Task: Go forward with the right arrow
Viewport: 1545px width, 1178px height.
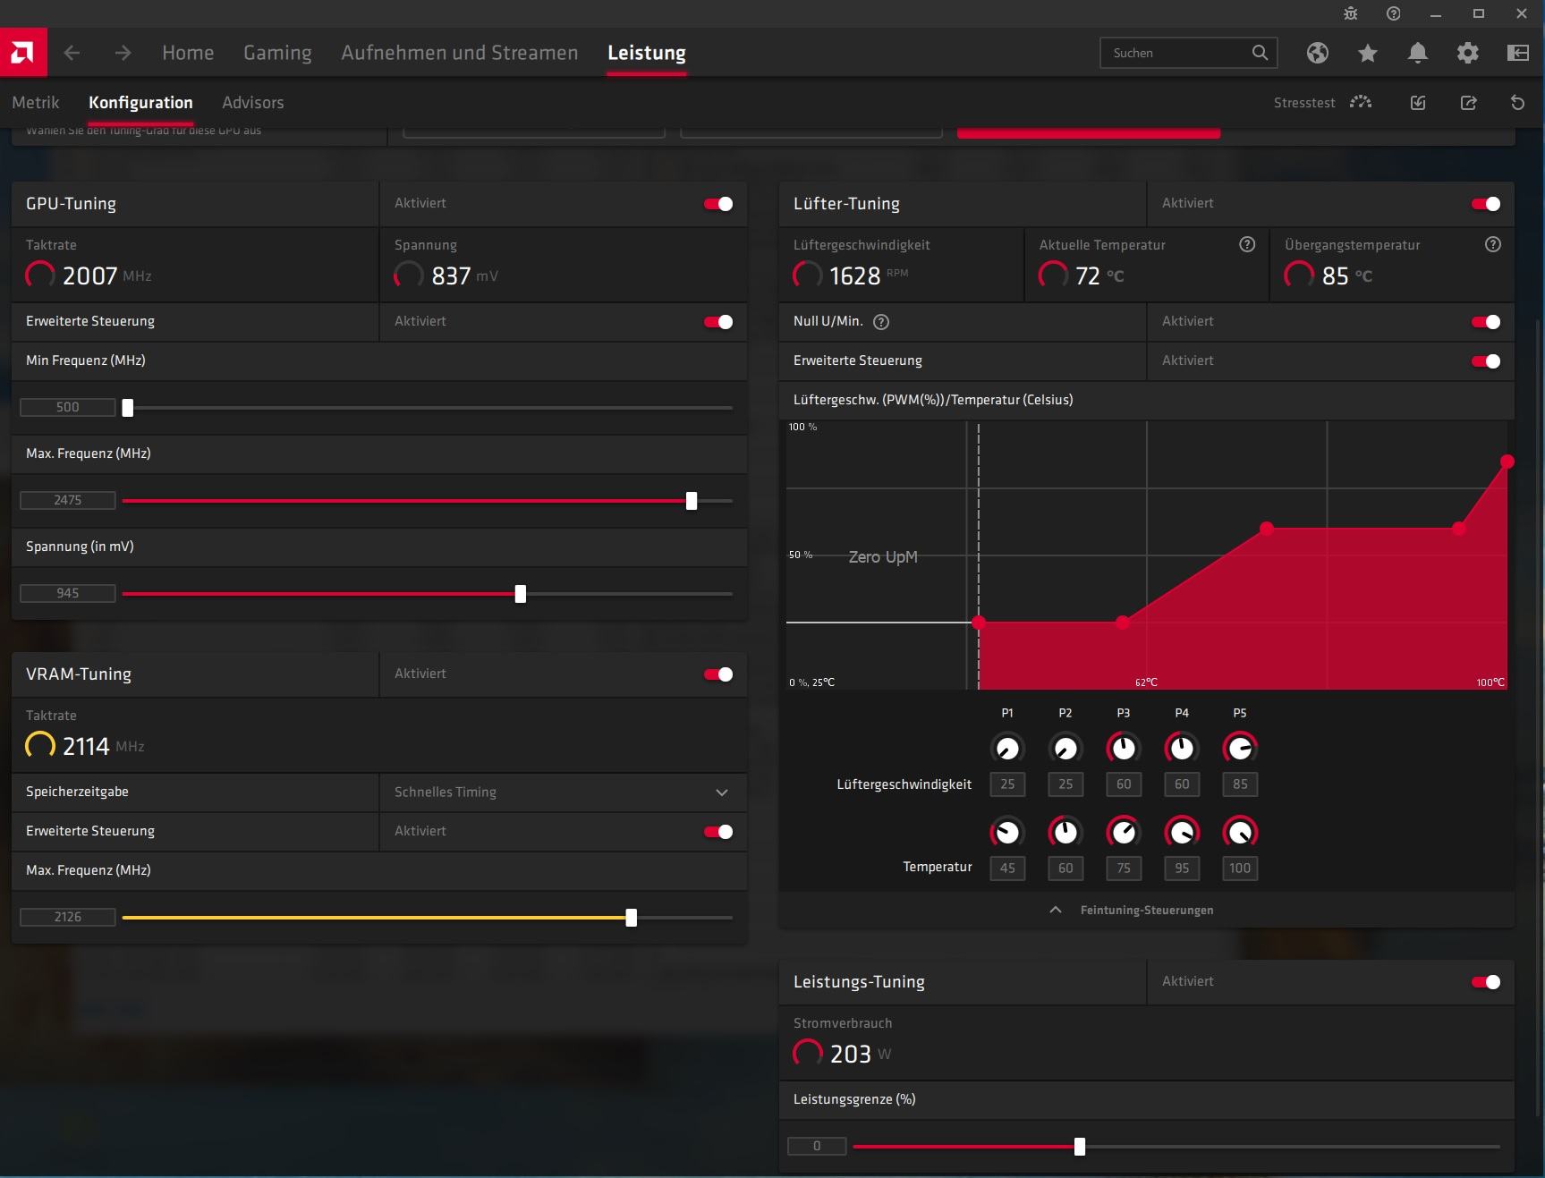Action: [123, 53]
